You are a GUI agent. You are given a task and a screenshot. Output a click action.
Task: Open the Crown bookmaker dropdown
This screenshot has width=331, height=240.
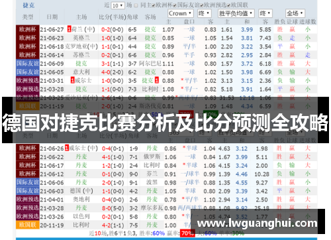pos(181,13)
